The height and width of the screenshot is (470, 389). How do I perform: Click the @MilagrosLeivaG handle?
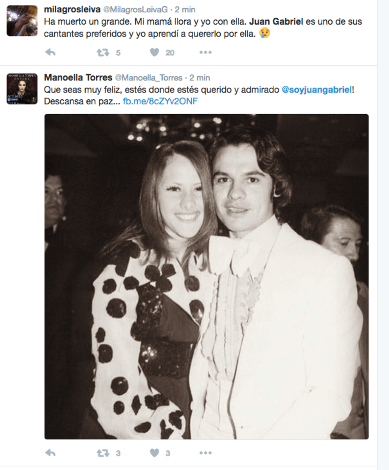point(135,10)
